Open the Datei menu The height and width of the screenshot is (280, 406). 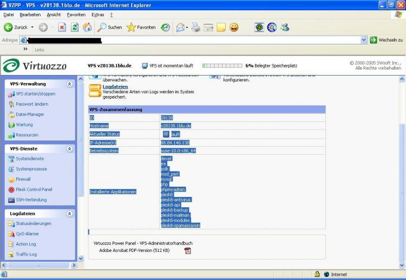click(9, 15)
